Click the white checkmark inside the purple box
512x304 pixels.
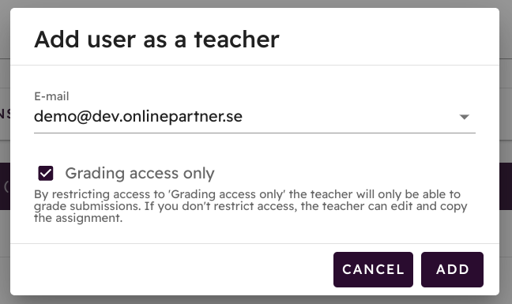pos(45,173)
